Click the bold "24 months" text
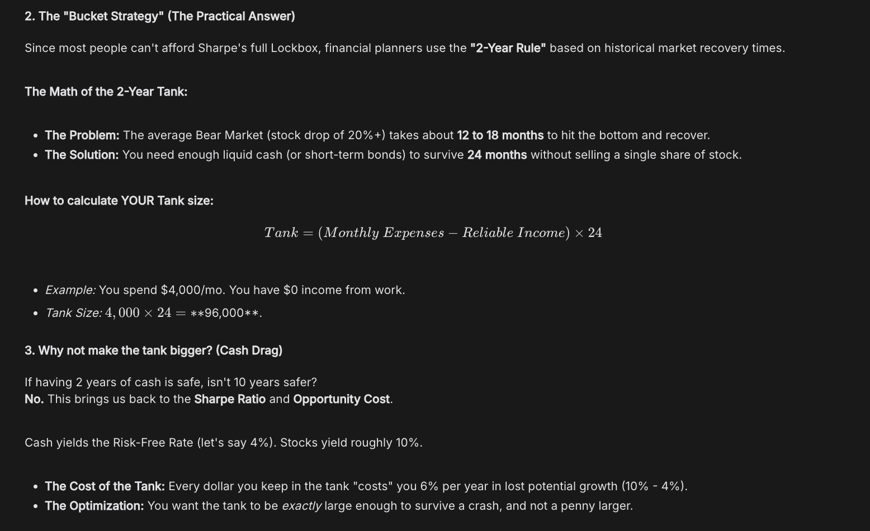 (497, 155)
